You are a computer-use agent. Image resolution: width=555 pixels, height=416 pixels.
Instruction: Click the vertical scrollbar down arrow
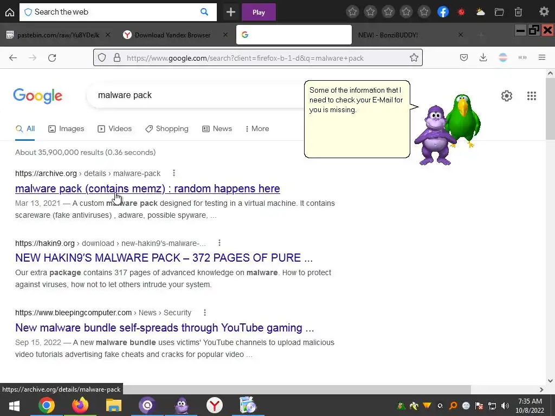coord(550,381)
